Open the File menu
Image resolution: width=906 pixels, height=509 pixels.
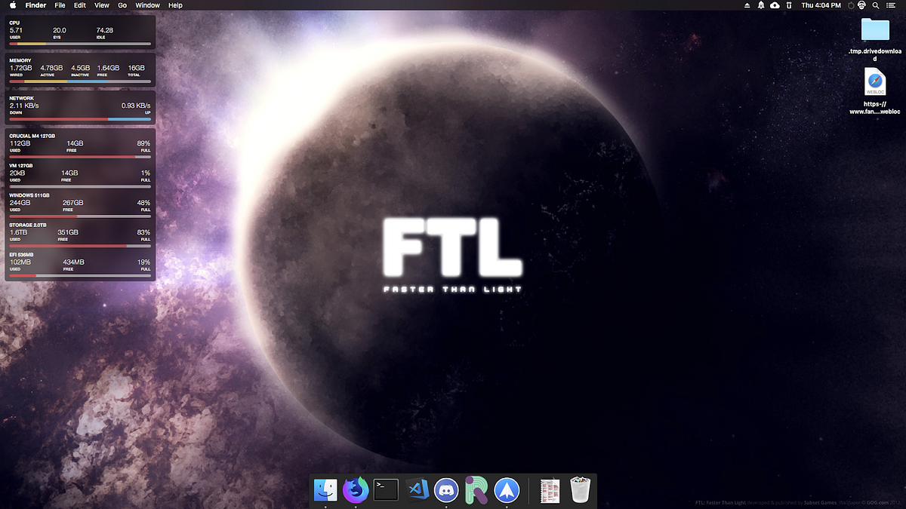[60, 5]
